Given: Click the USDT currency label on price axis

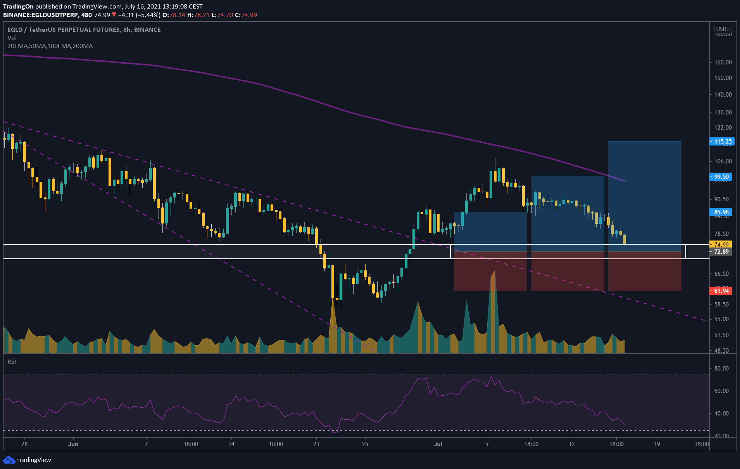Looking at the screenshot, I should pos(723,29).
